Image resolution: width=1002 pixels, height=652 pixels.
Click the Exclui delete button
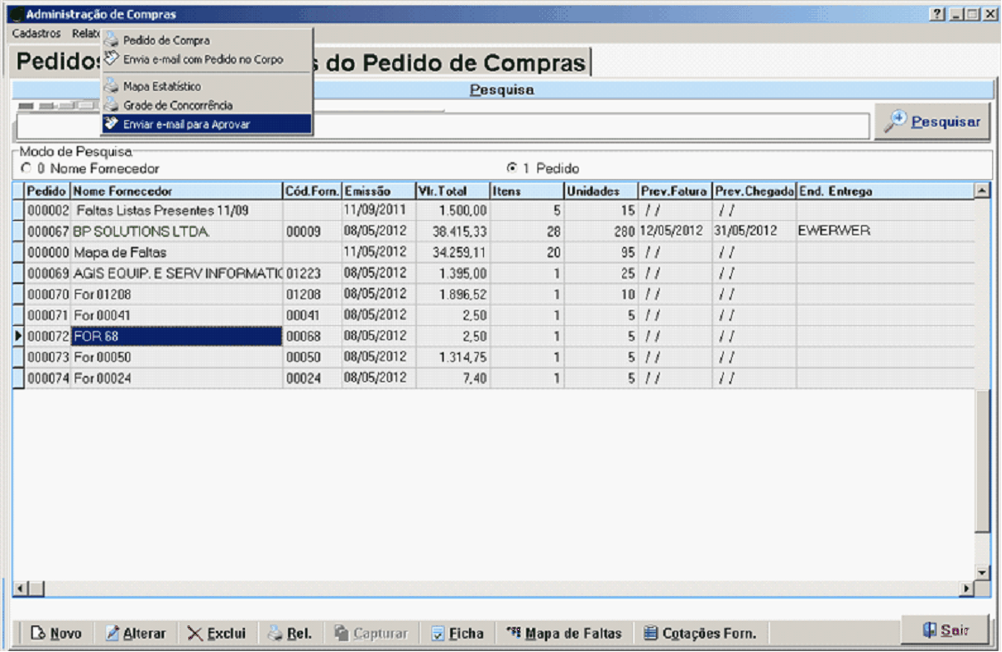[216, 633]
